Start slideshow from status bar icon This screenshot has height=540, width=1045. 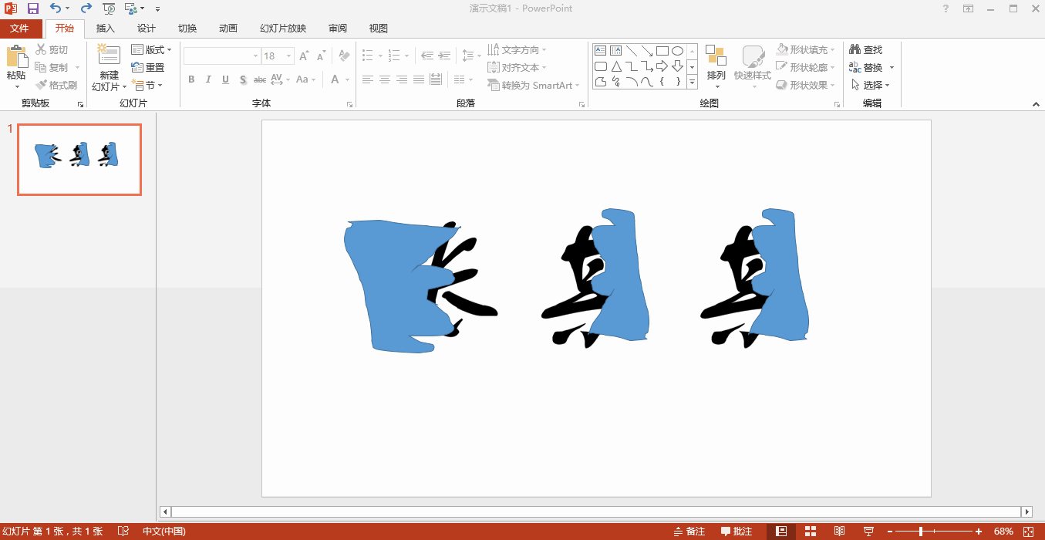[x=868, y=532]
